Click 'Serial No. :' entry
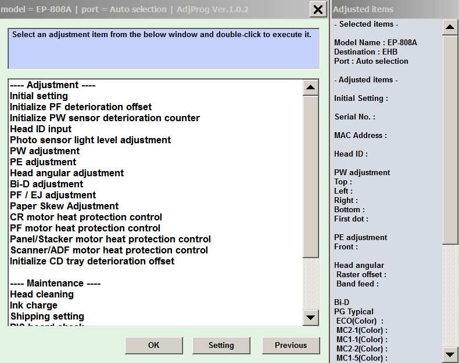The width and height of the screenshot is (459, 363). coord(355,117)
